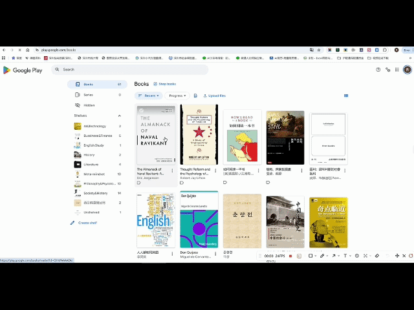Image resolution: width=414 pixels, height=310 pixels.
Task: Open more options for the How to Read a Book entry
Action: tap(259, 170)
